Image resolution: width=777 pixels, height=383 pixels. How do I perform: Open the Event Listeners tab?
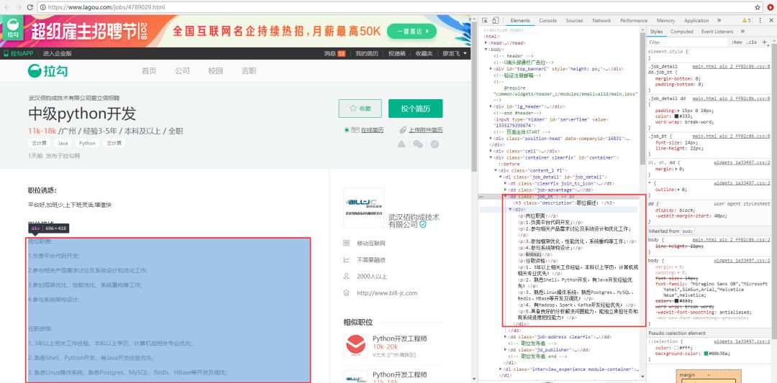click(x=717, y=31)
